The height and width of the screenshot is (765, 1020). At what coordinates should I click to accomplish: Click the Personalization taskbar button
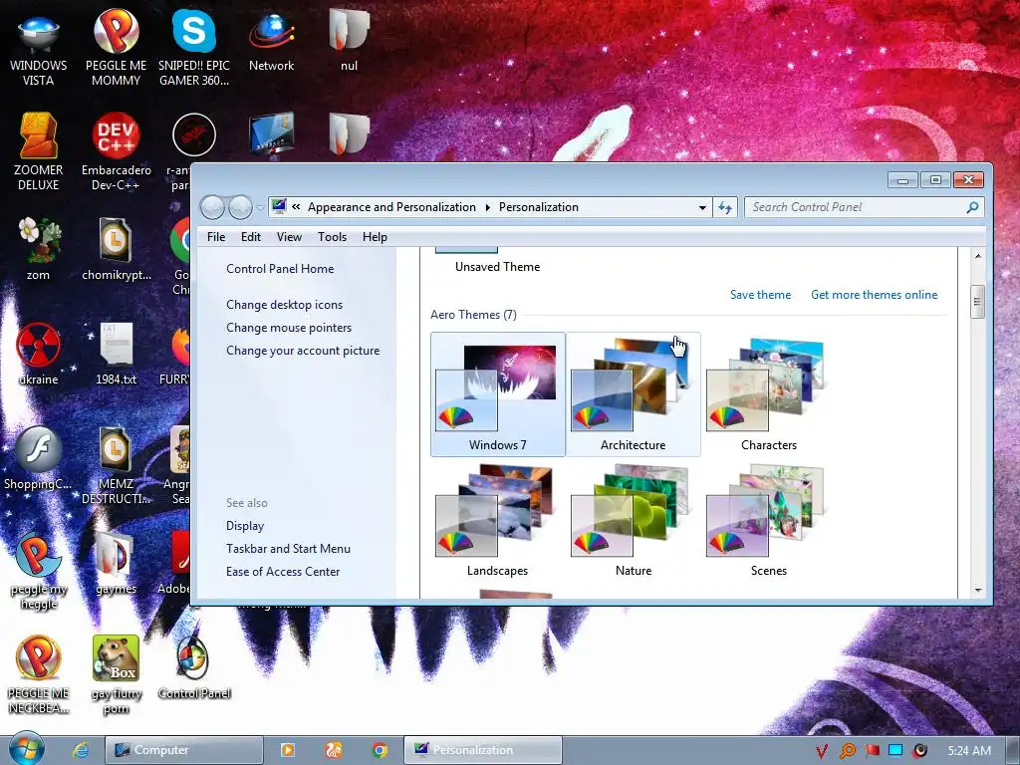(x=483, y=750)
